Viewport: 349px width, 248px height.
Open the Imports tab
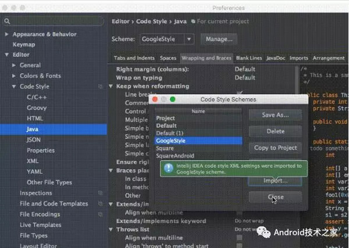point(299,58)
